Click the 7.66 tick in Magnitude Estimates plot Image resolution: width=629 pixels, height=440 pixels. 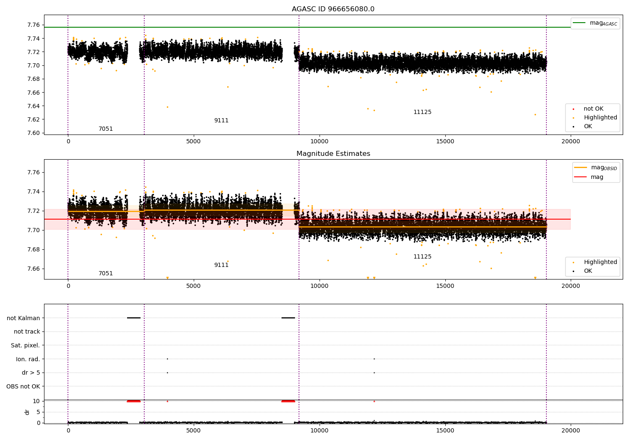point(34,269)
